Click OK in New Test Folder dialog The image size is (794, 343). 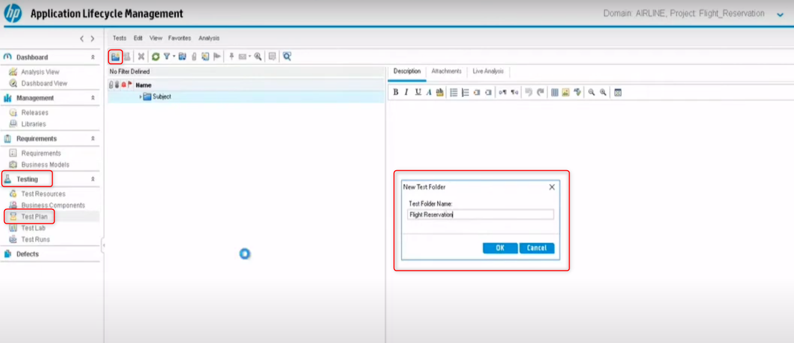[x=499, y=248]
